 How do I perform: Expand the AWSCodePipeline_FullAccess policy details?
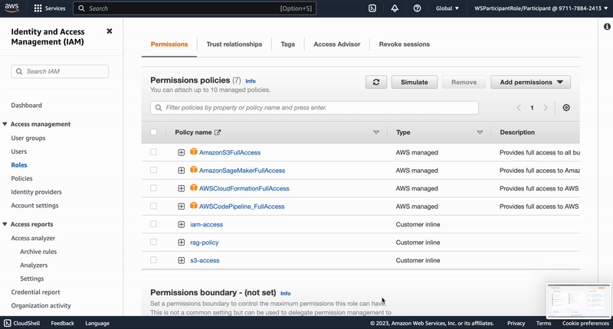click(x=182, y=207)
